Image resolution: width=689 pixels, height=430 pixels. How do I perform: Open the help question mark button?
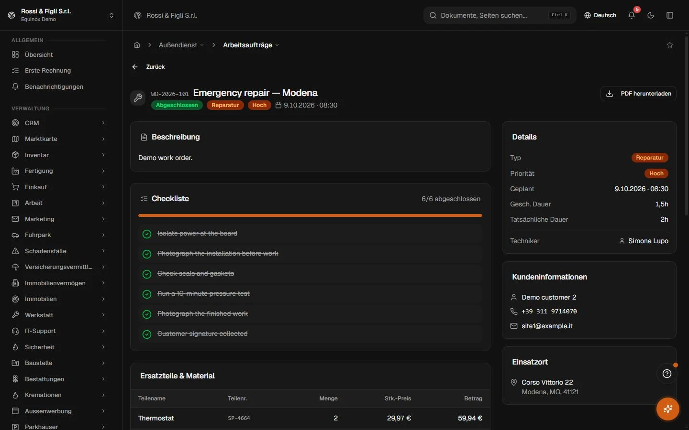pos(667,374)
